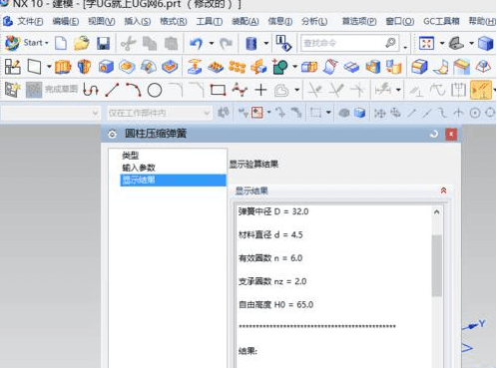Select the Line sketch tool

tap(112, 90)
